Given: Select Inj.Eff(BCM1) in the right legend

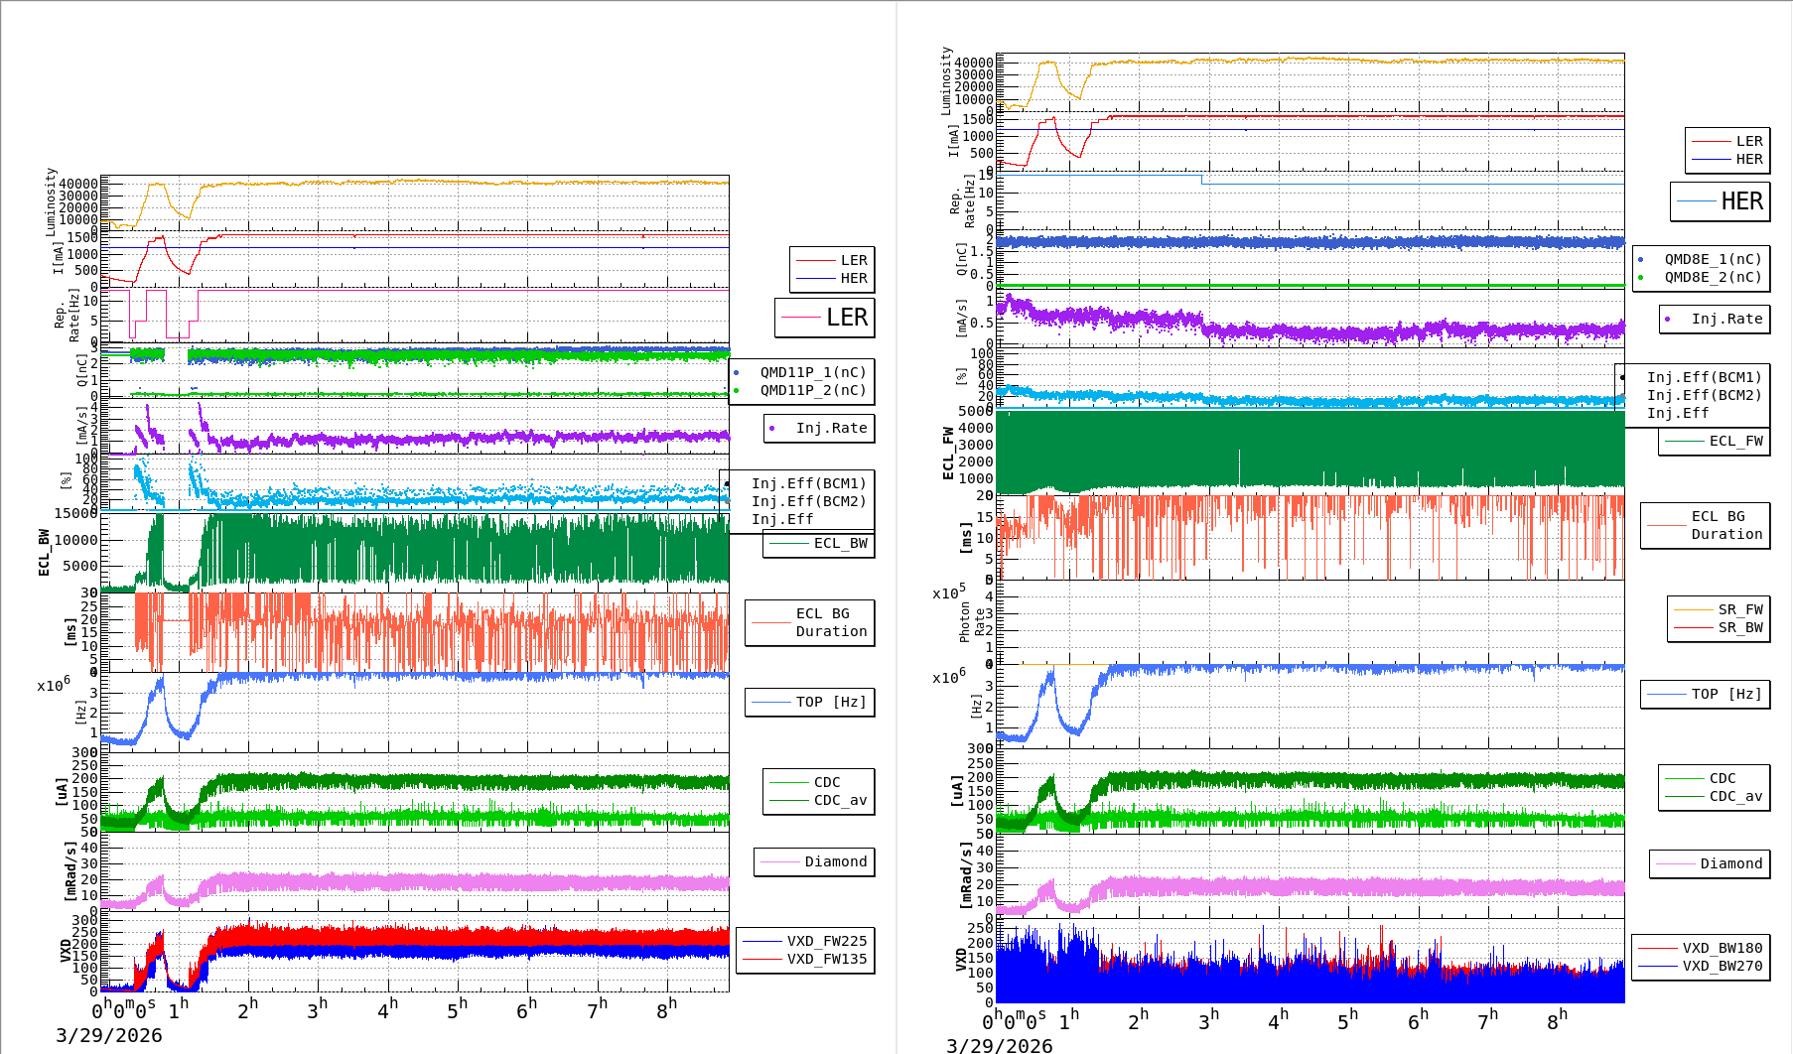Looking at the screenshot, I should (x=1704, y=377).
